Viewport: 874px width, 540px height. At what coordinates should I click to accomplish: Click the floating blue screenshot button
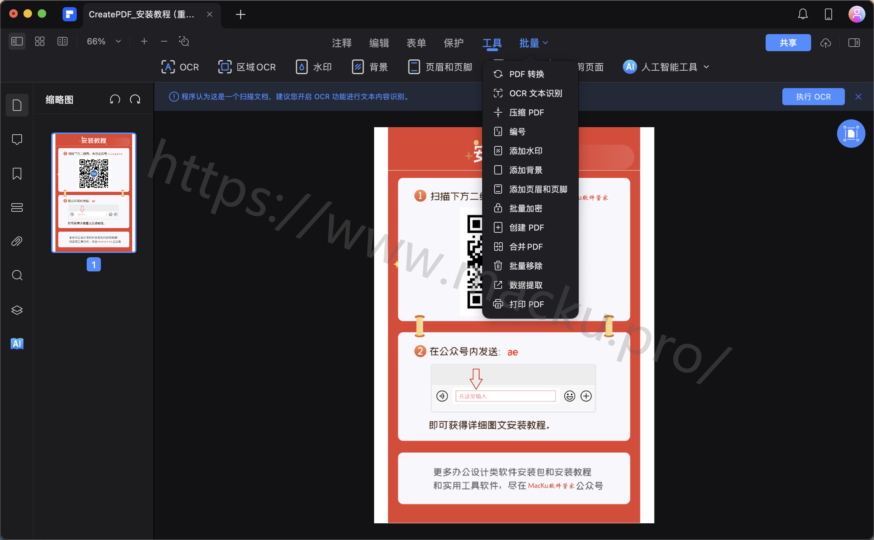point(851,134)
